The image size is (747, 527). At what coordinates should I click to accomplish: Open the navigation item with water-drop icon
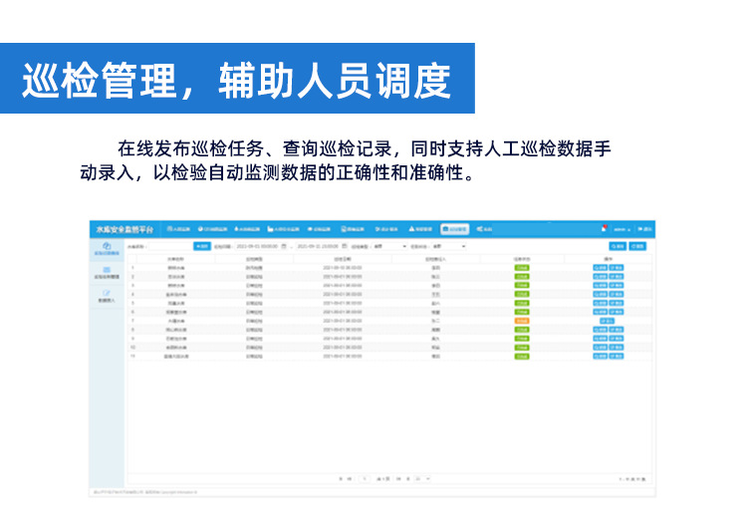[x=247, y=229]
